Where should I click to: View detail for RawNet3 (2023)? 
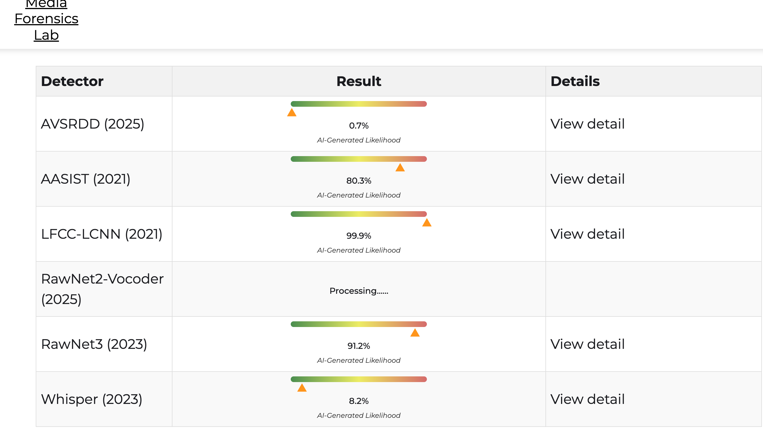pyautogui.click(x=587, y=344)
